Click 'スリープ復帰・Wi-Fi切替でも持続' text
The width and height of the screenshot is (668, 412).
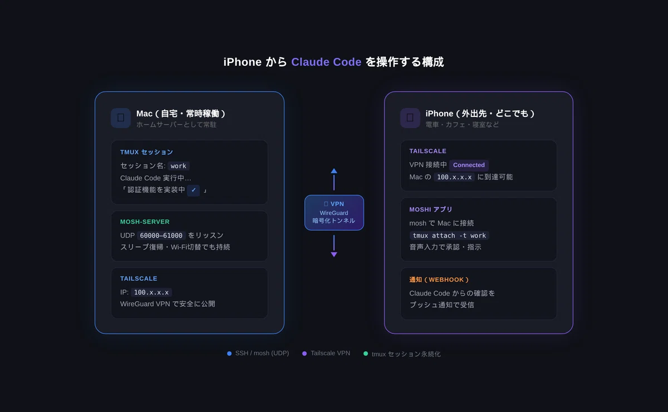175,247
